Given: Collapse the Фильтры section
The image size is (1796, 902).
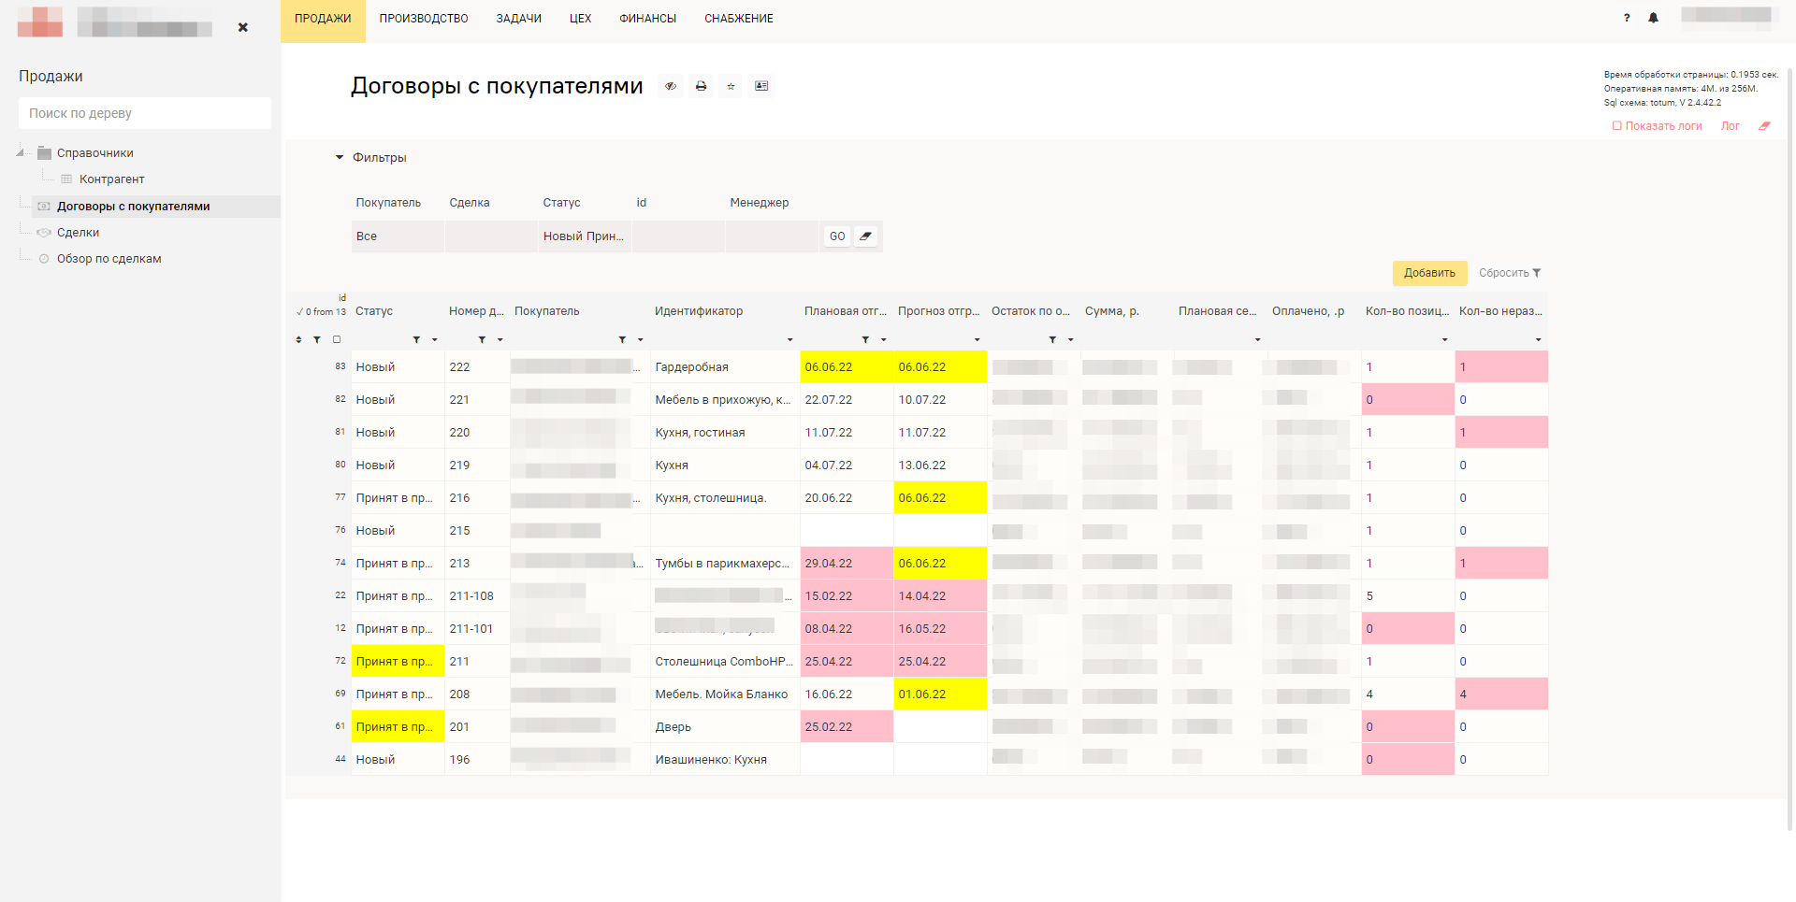Looking at the screenshot, I should coord(340,158).
